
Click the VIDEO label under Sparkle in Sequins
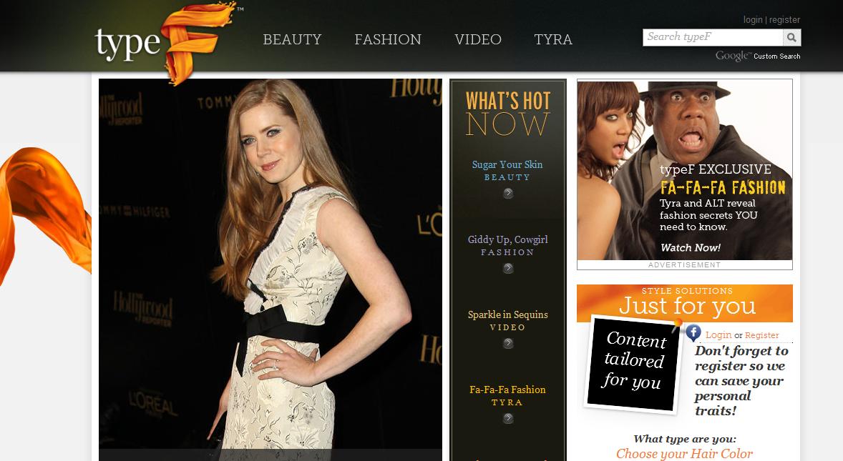click(507, 327)
